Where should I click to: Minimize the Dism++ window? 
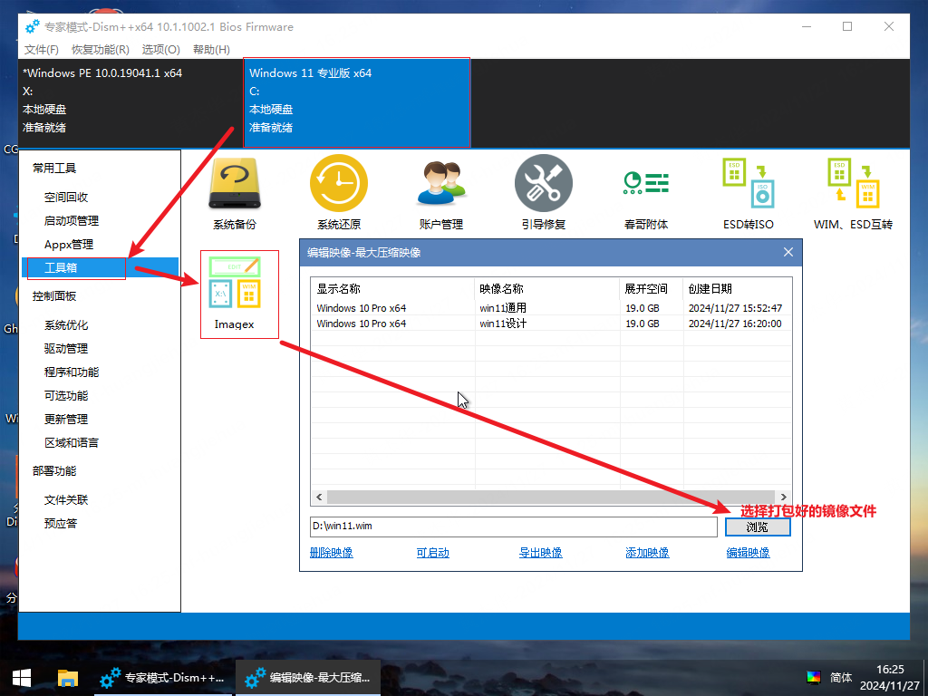pyautogui.click(x=807, y=26)
